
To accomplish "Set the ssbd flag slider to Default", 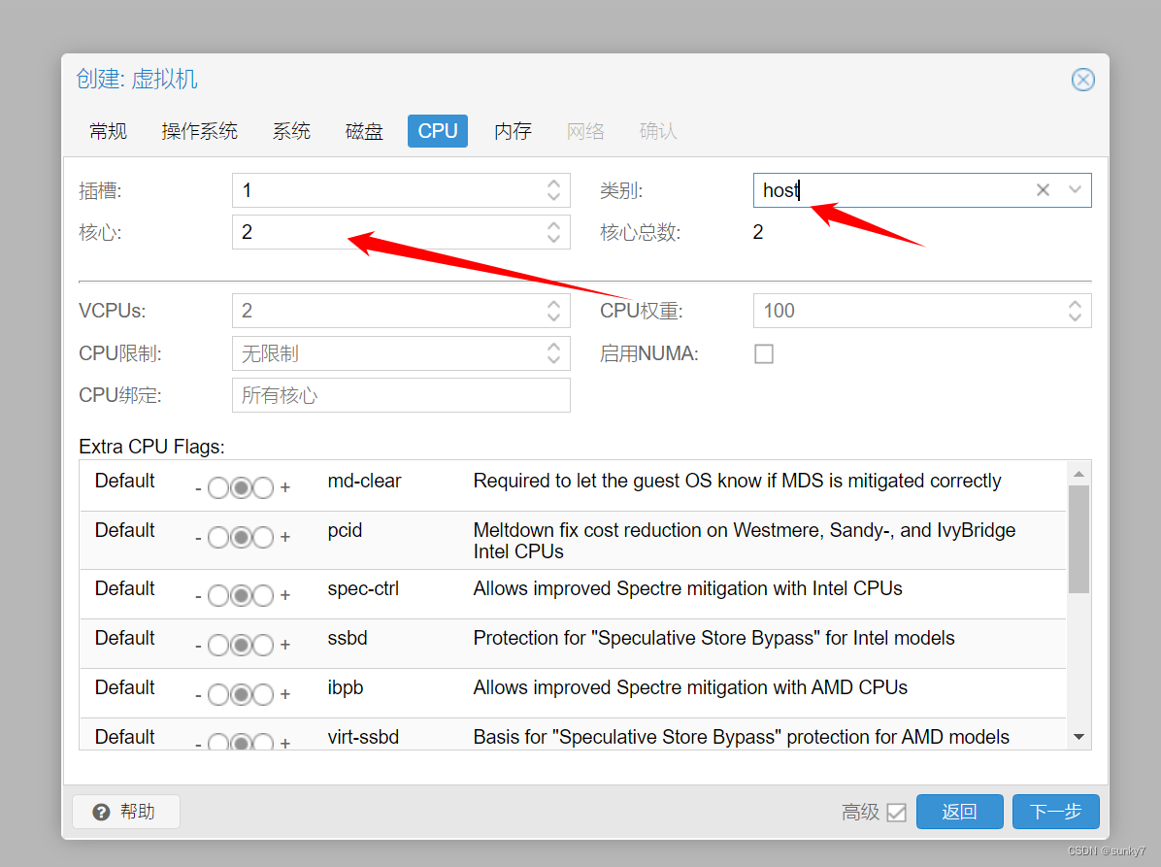I will point(241,644).
